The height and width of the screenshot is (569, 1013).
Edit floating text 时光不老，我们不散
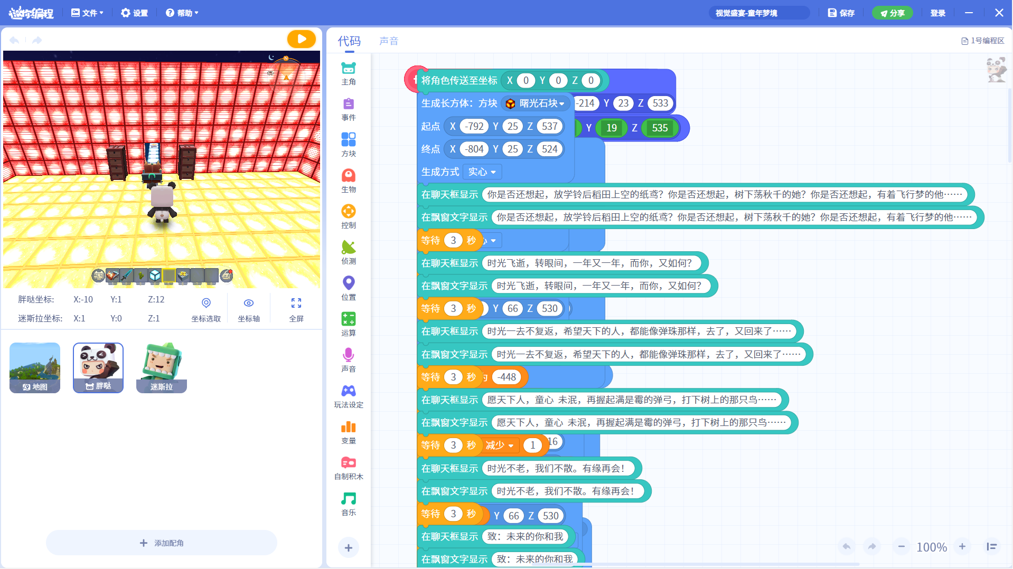pos(568,491)
